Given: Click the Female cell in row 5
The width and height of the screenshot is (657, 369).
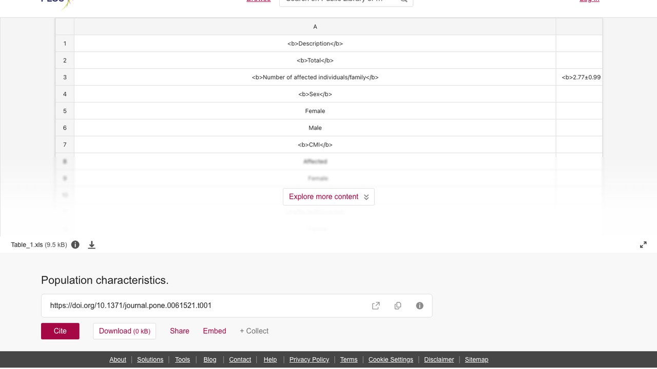Looking at the screenshot, I should [x=315, y=111].
